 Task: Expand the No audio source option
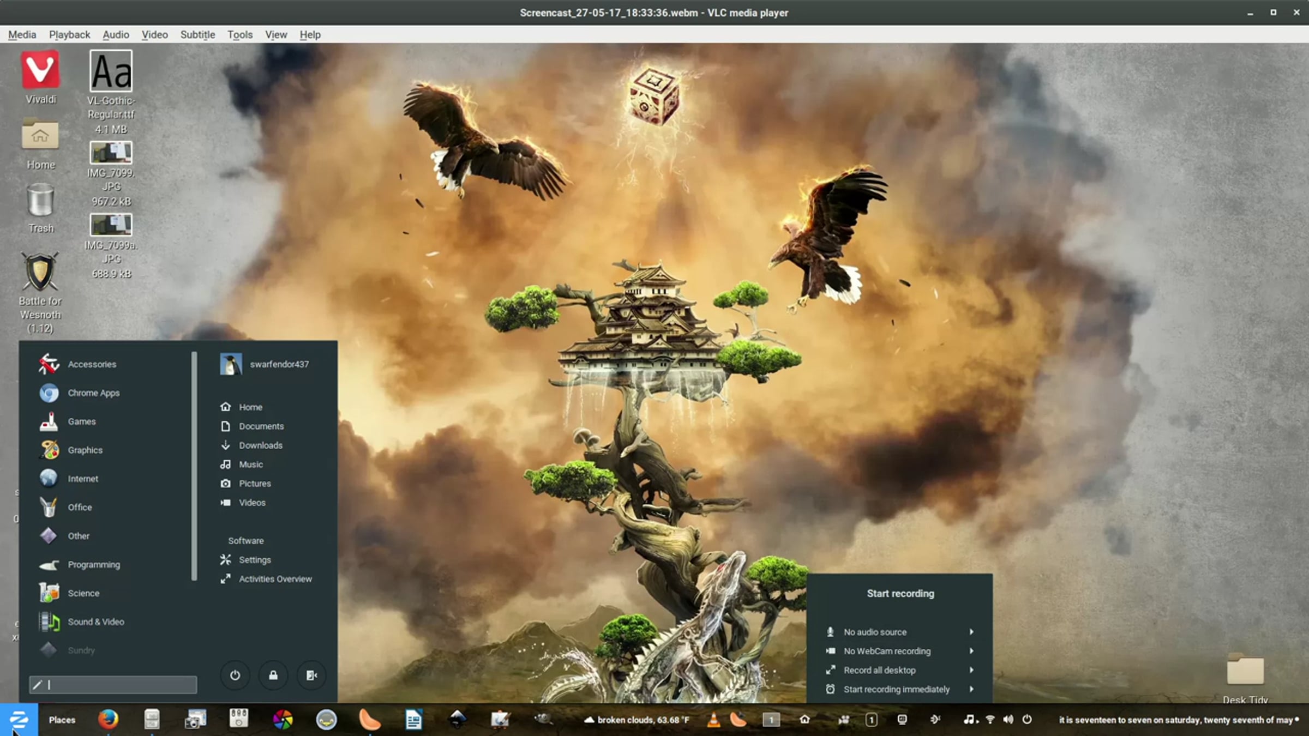tap(900, 632)
